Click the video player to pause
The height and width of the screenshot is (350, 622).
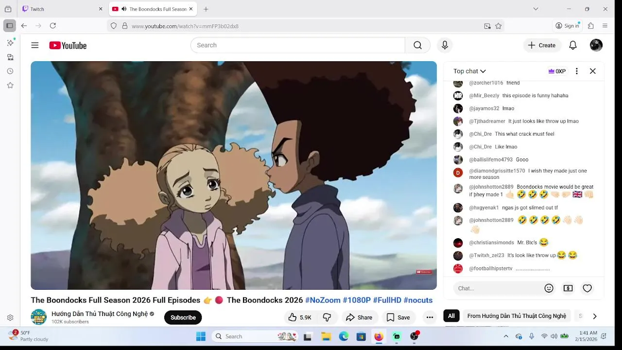pyautogui.click(x=234, y=175)
